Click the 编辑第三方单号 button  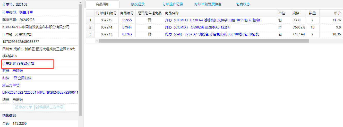click(49, 107)
